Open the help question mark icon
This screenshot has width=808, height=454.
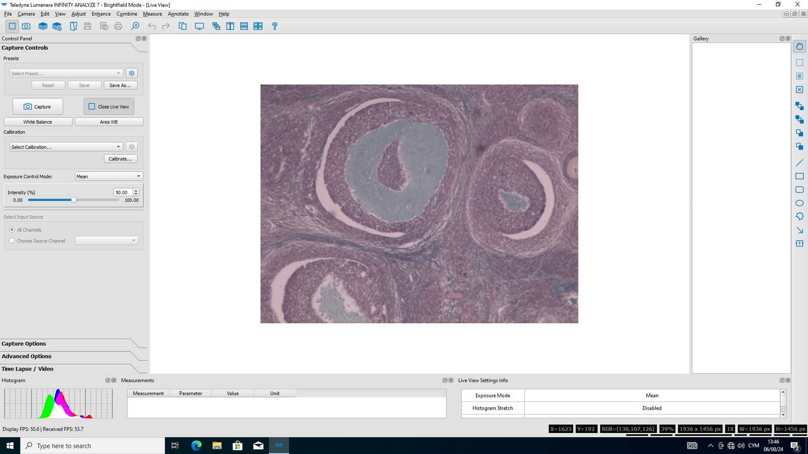(274, 26)
